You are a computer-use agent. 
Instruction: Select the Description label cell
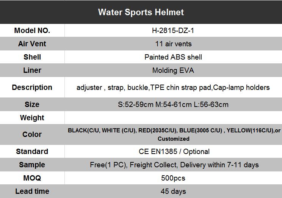click(32, 87)
